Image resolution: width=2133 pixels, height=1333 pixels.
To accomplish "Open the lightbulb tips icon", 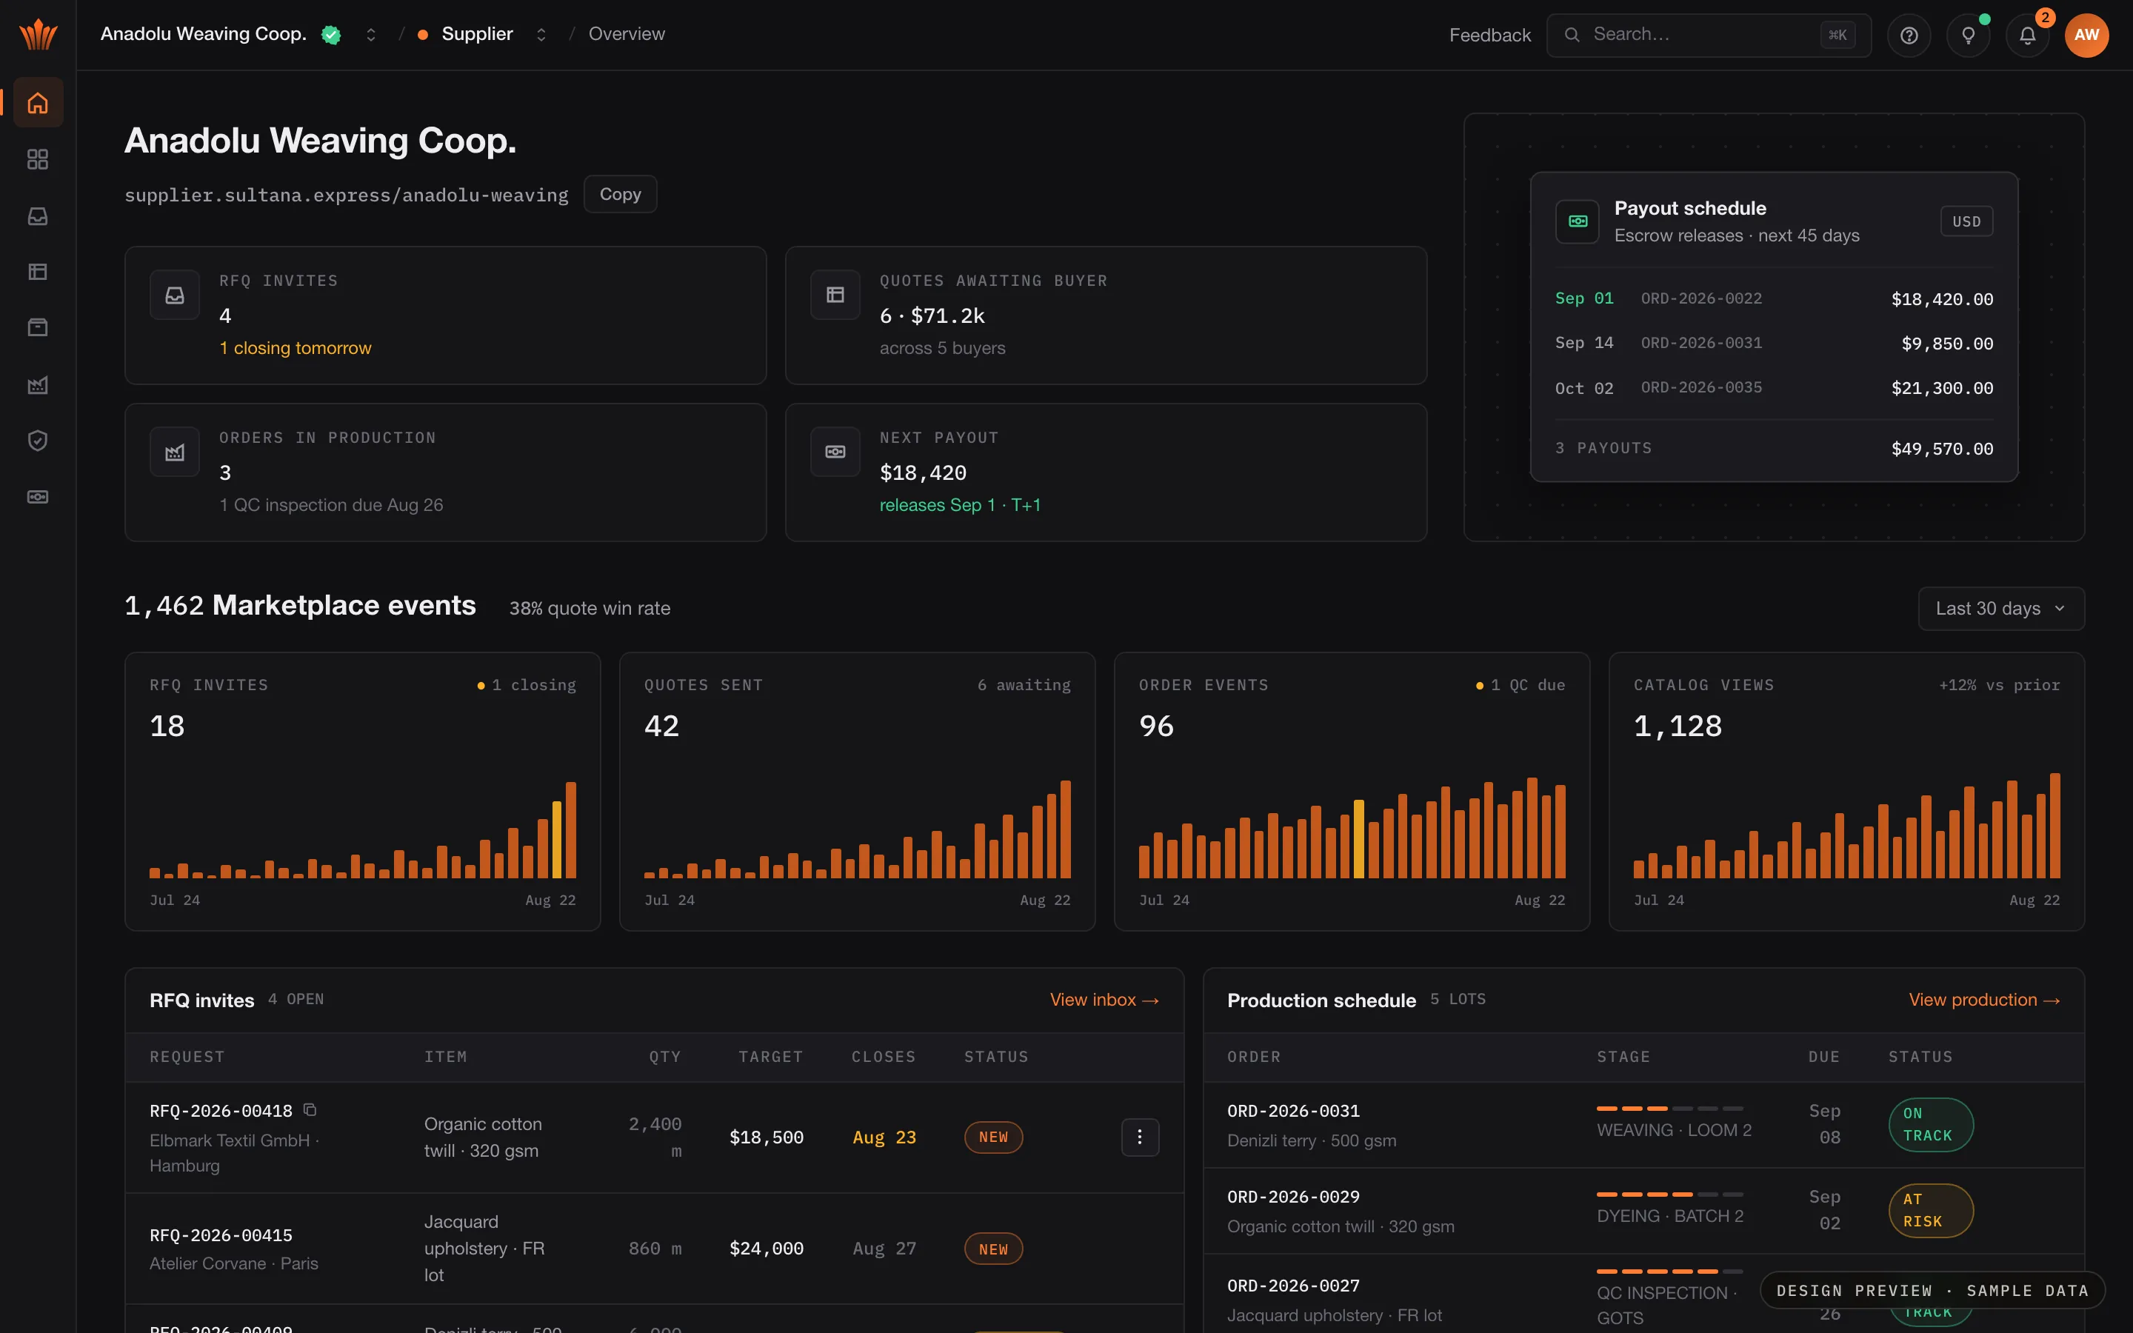I will pos(1968,36).
